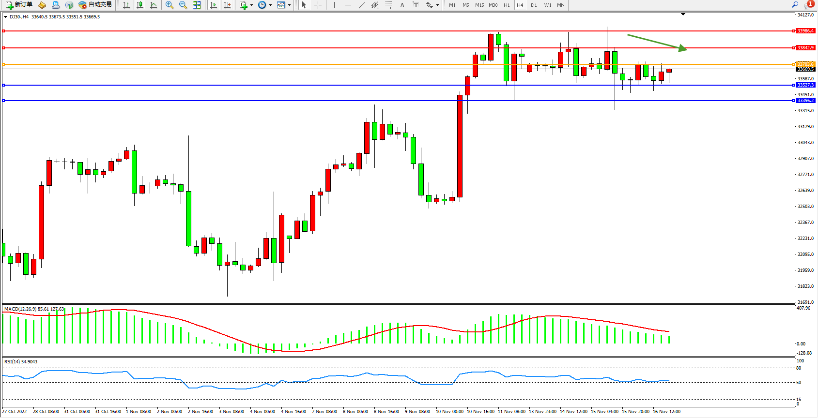Switch chart to line chart view
The height and width of the screenshot is (418, 818).
[154, 5]
